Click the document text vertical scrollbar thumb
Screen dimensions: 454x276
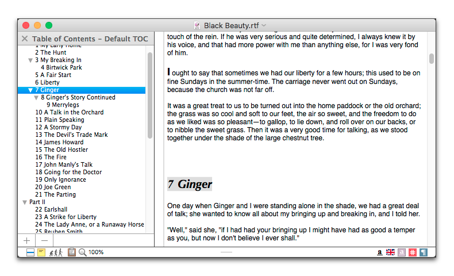pyautogui.click(x=432, y=59)
